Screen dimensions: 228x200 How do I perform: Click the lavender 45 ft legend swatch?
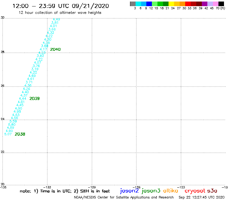coord(210,4)
